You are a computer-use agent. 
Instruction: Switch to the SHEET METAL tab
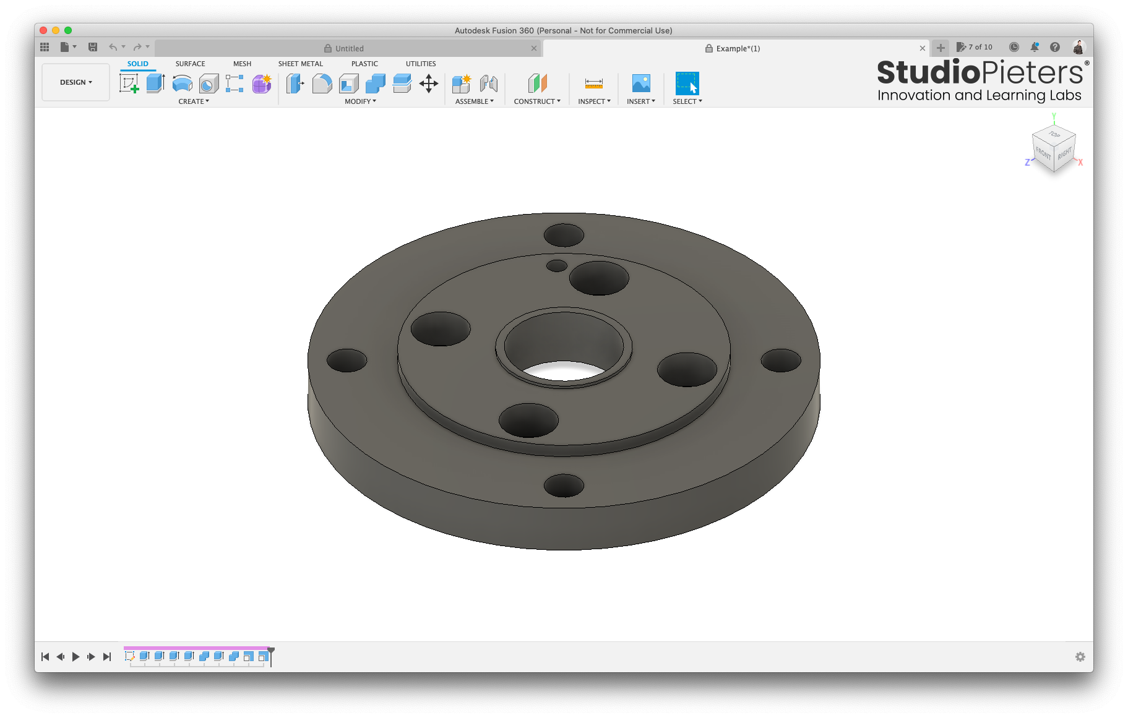pyautogui.click(x=300, y=64)
